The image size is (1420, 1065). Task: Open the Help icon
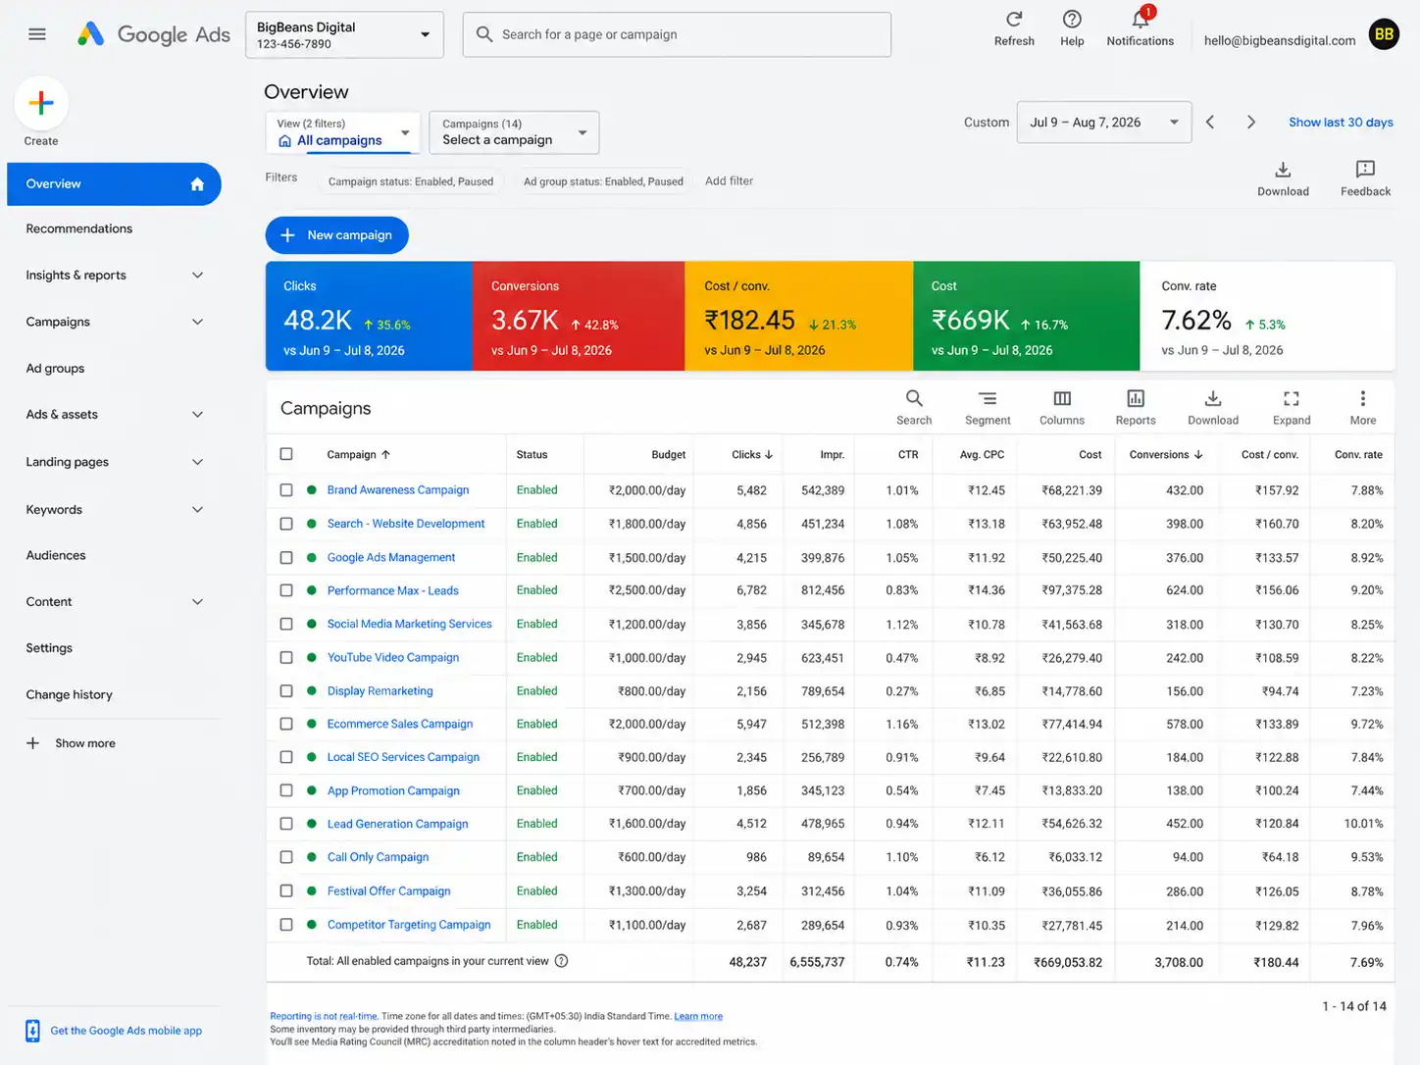pos(1072,20)
